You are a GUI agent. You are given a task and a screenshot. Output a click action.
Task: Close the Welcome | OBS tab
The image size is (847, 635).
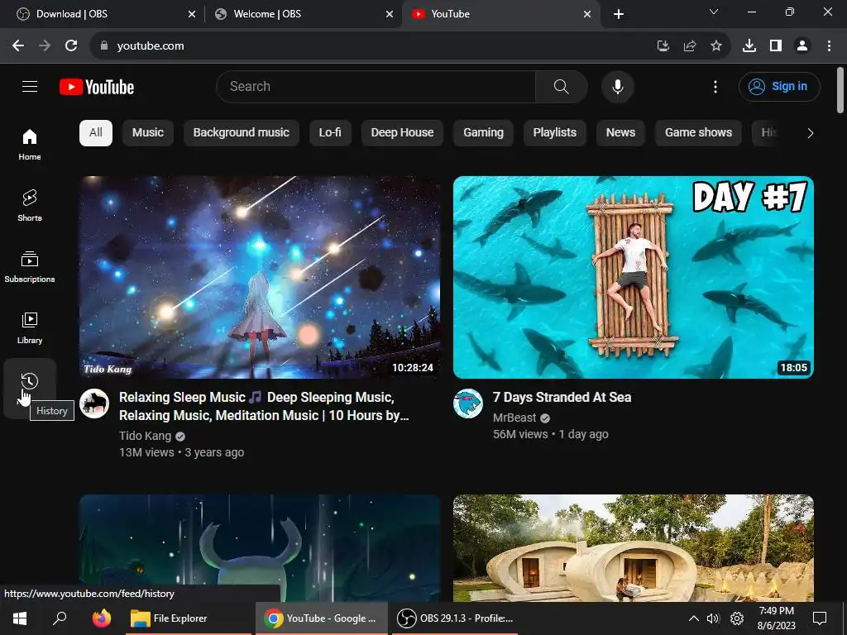click(390, 14)
